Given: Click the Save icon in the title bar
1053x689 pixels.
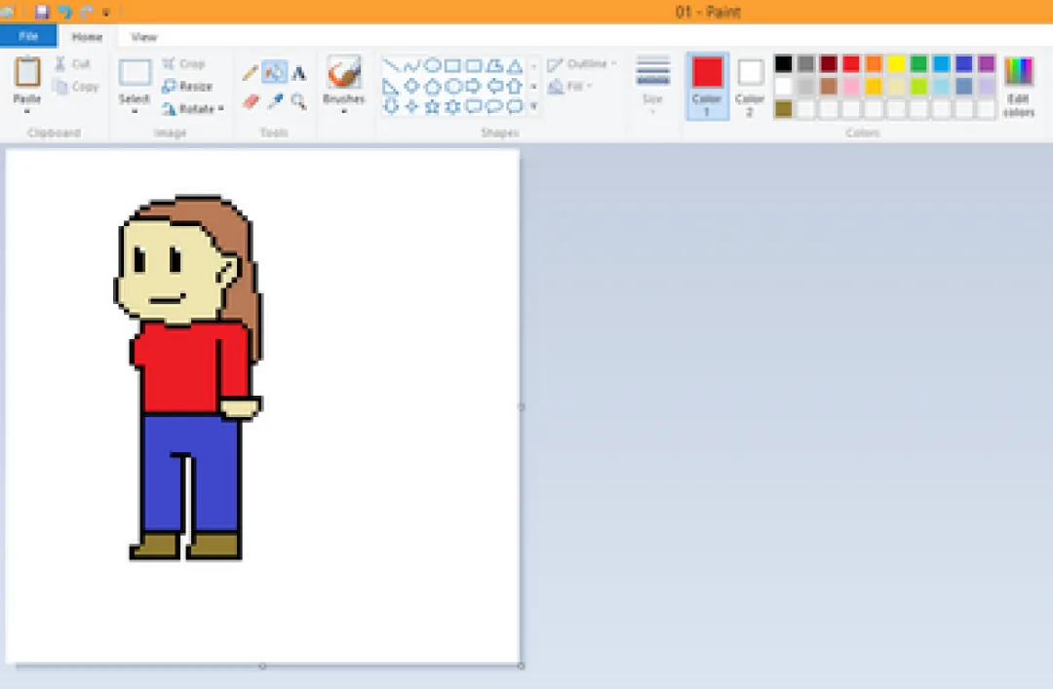Looking at the screenshot, I should (42, 12).
